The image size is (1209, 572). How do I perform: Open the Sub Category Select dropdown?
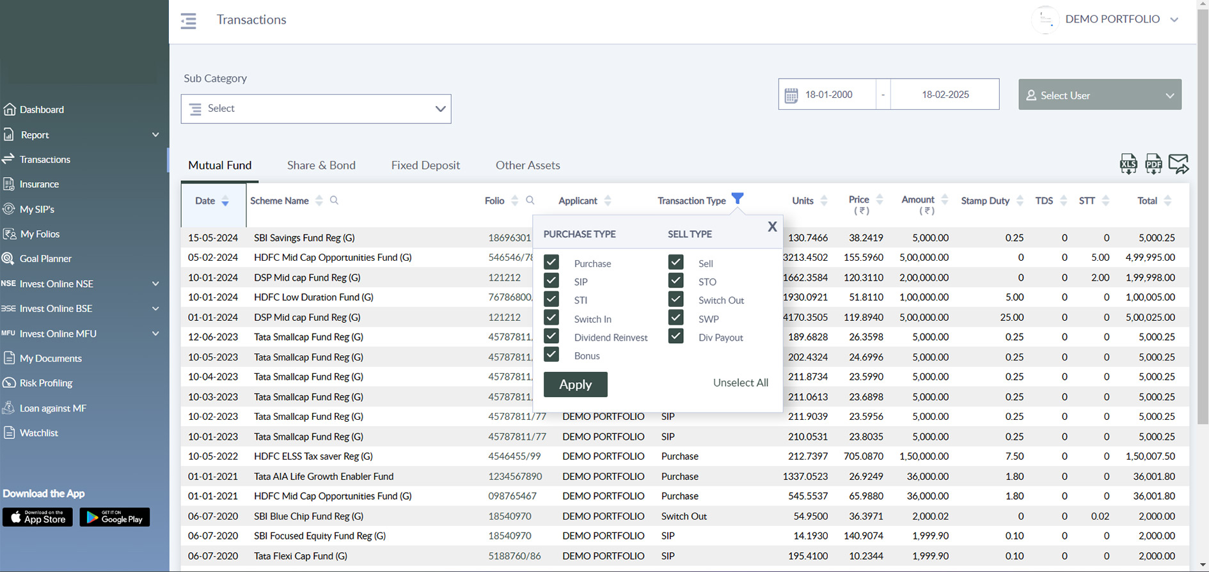tap(316, 109)
